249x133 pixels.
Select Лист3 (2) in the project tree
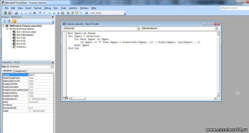[21, 38]
